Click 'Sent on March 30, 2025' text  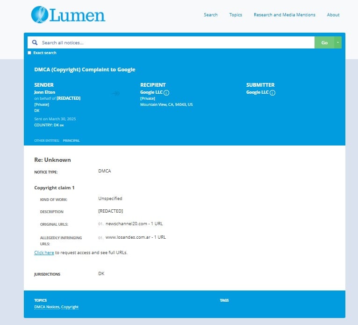point(55,119)
